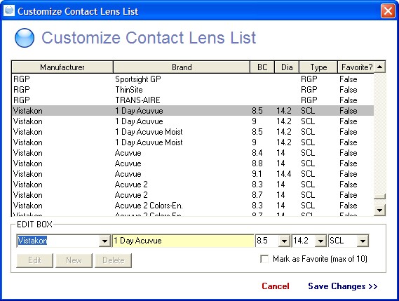Click the Edit button
Image resolution: width=399 pixels, height=301 pixels.
click(34, 260)
